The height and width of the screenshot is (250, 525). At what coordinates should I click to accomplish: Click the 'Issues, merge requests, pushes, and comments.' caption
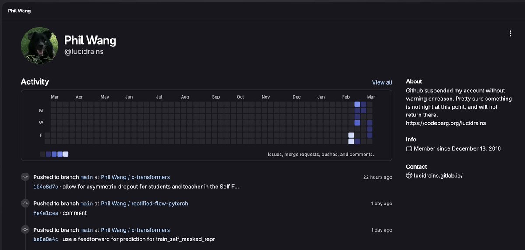(x=321, y=155)
